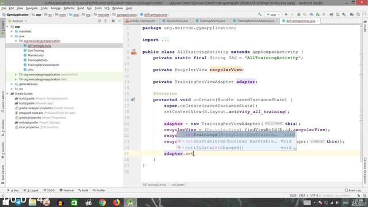368x207 pixels.
Task: Expand the generatedJava folder
Action: tap(11, 84)
